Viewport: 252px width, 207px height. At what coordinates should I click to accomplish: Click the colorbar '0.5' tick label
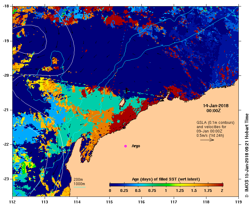click(138, 191)
